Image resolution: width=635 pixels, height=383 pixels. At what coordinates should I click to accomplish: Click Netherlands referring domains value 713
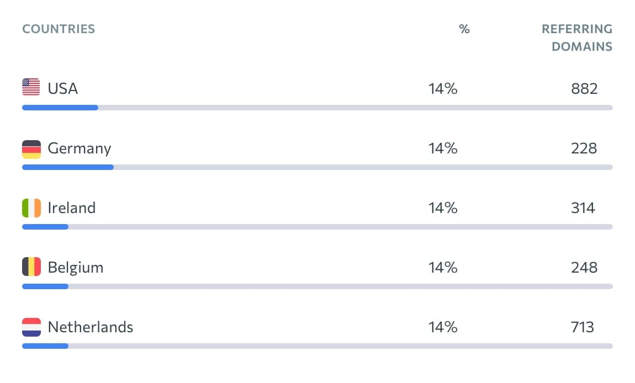pyautogui.click(x=583, y=327)
